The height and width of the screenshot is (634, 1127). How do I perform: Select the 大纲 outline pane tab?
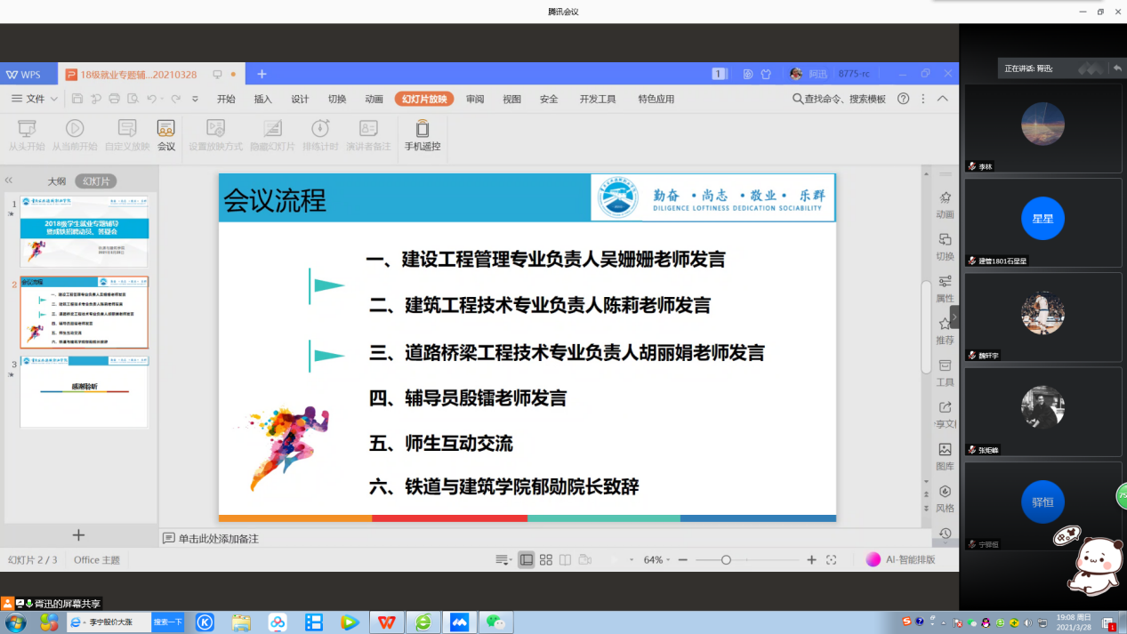(x=56, y=181)
